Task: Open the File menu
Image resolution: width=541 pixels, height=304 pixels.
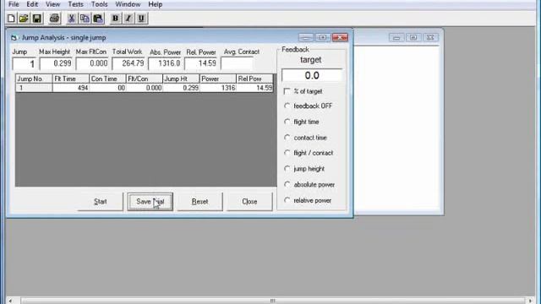Action: (14, 4)
